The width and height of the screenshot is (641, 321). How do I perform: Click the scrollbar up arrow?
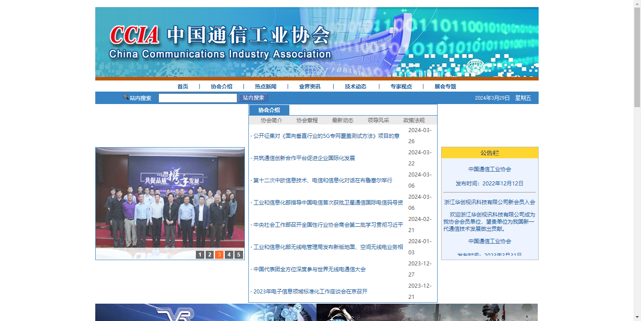637,4
